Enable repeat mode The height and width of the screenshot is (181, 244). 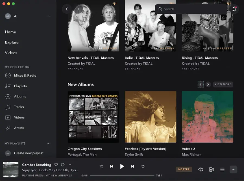click(x=143, y=166)
